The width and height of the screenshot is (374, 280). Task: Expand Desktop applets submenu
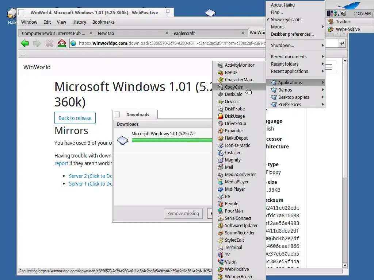click(x=295, y=97)
